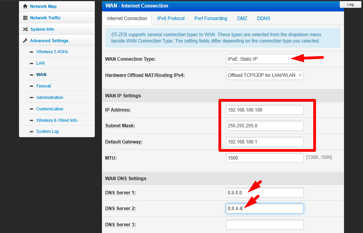Open the DMZ tab
The height and width of the screenshot is (233, 363).
click(x=242, y=19)
